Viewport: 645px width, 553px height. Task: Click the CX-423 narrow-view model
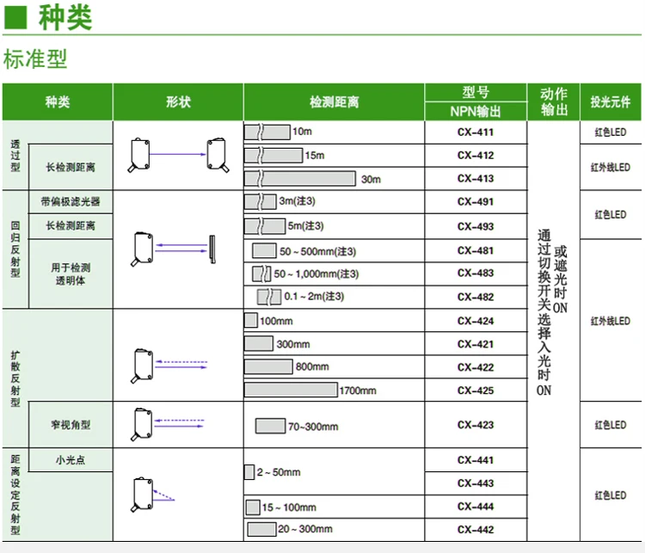click(475, 425)
